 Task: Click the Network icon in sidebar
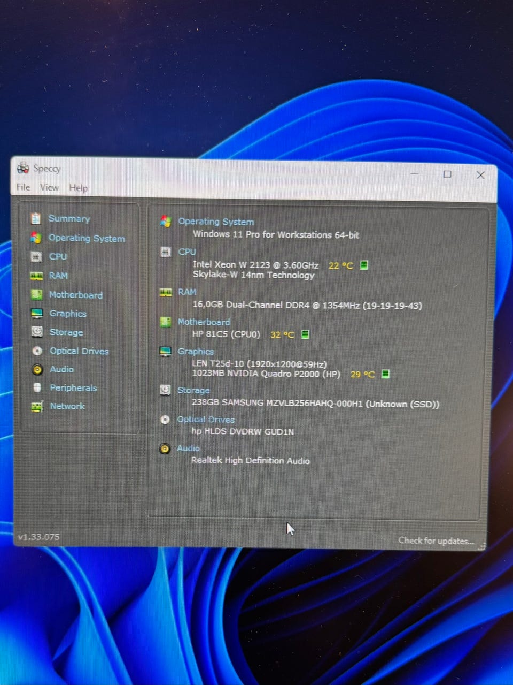[x=37, y=406]
